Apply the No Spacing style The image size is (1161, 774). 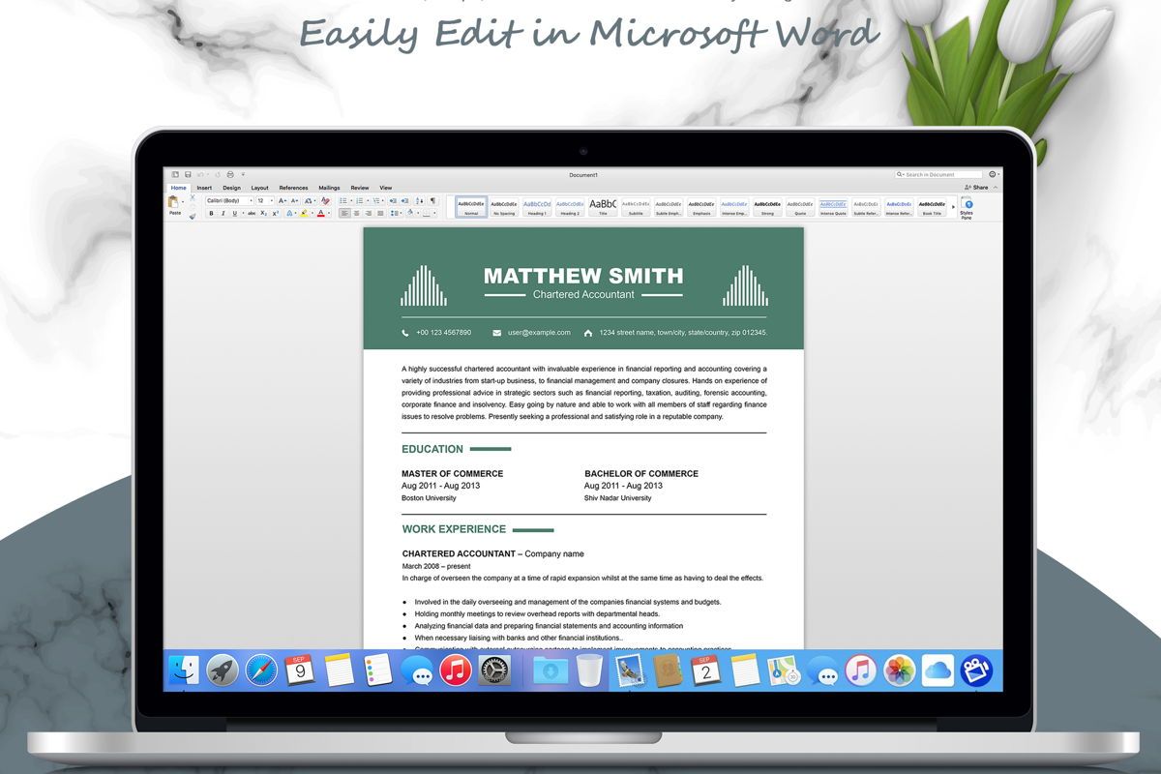[504, 206]
